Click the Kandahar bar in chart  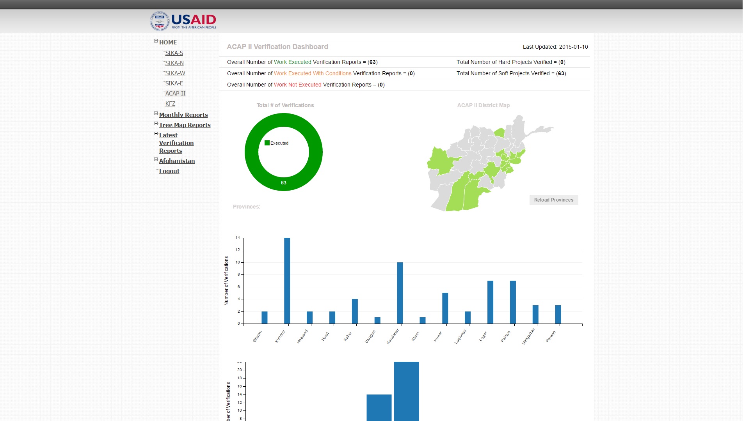click(x=400, y=293)
